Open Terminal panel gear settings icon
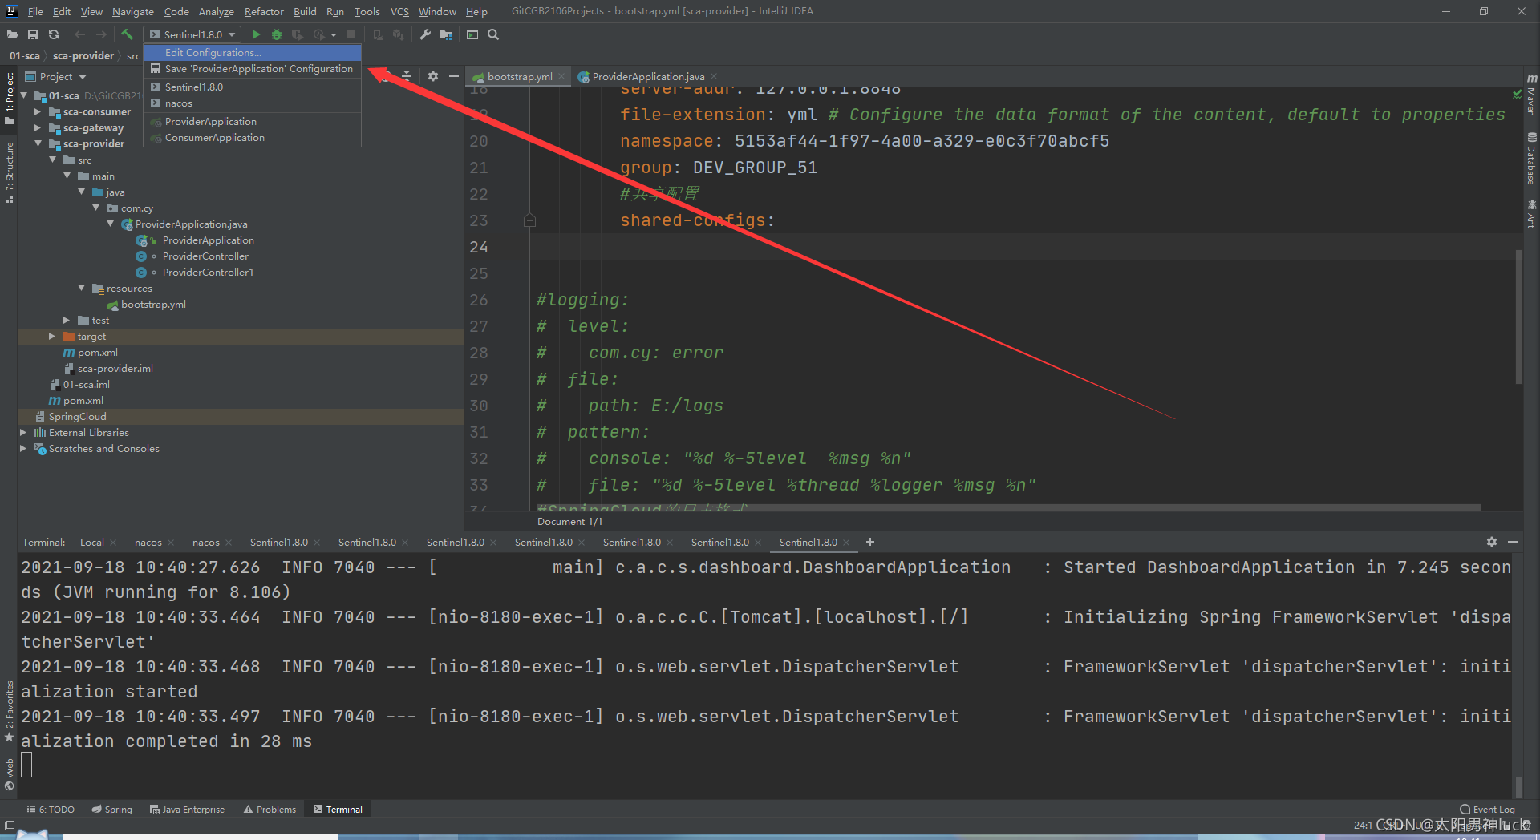The height and width of the screenshot is (840, 1540). [x=1492, y=542]
